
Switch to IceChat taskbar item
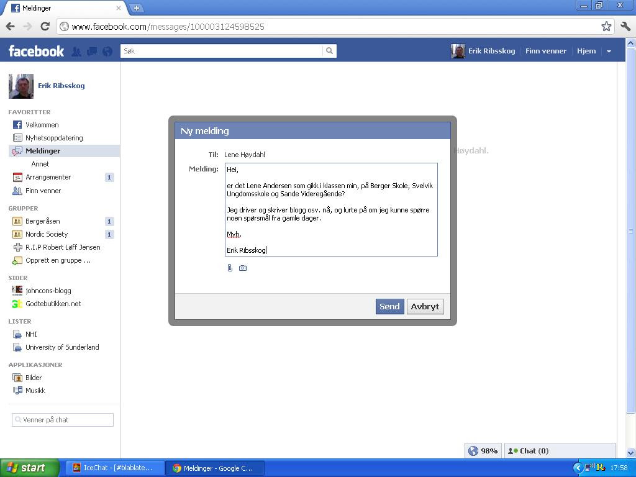[x=115, y=468]
